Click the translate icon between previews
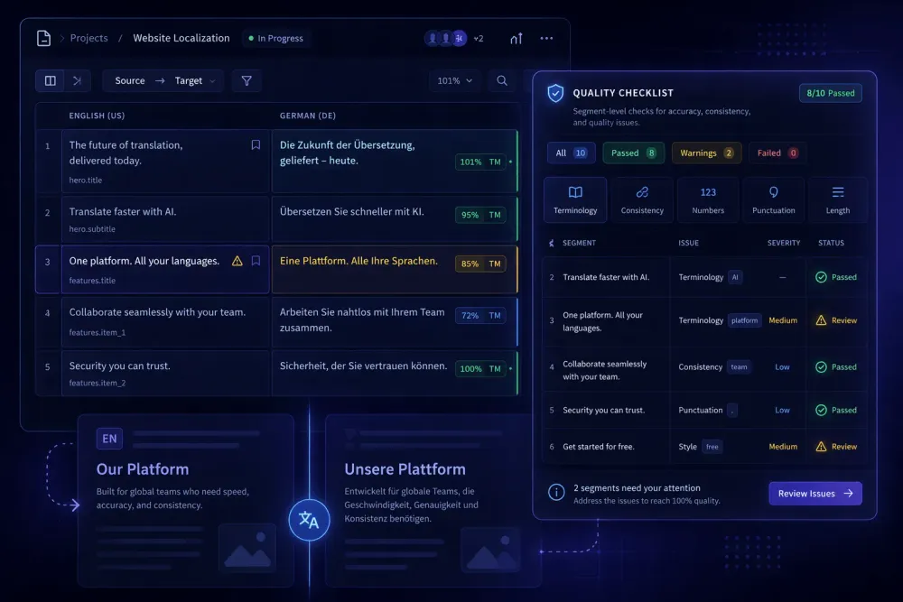Screen dimensions: 903x602 pos(309,521)
